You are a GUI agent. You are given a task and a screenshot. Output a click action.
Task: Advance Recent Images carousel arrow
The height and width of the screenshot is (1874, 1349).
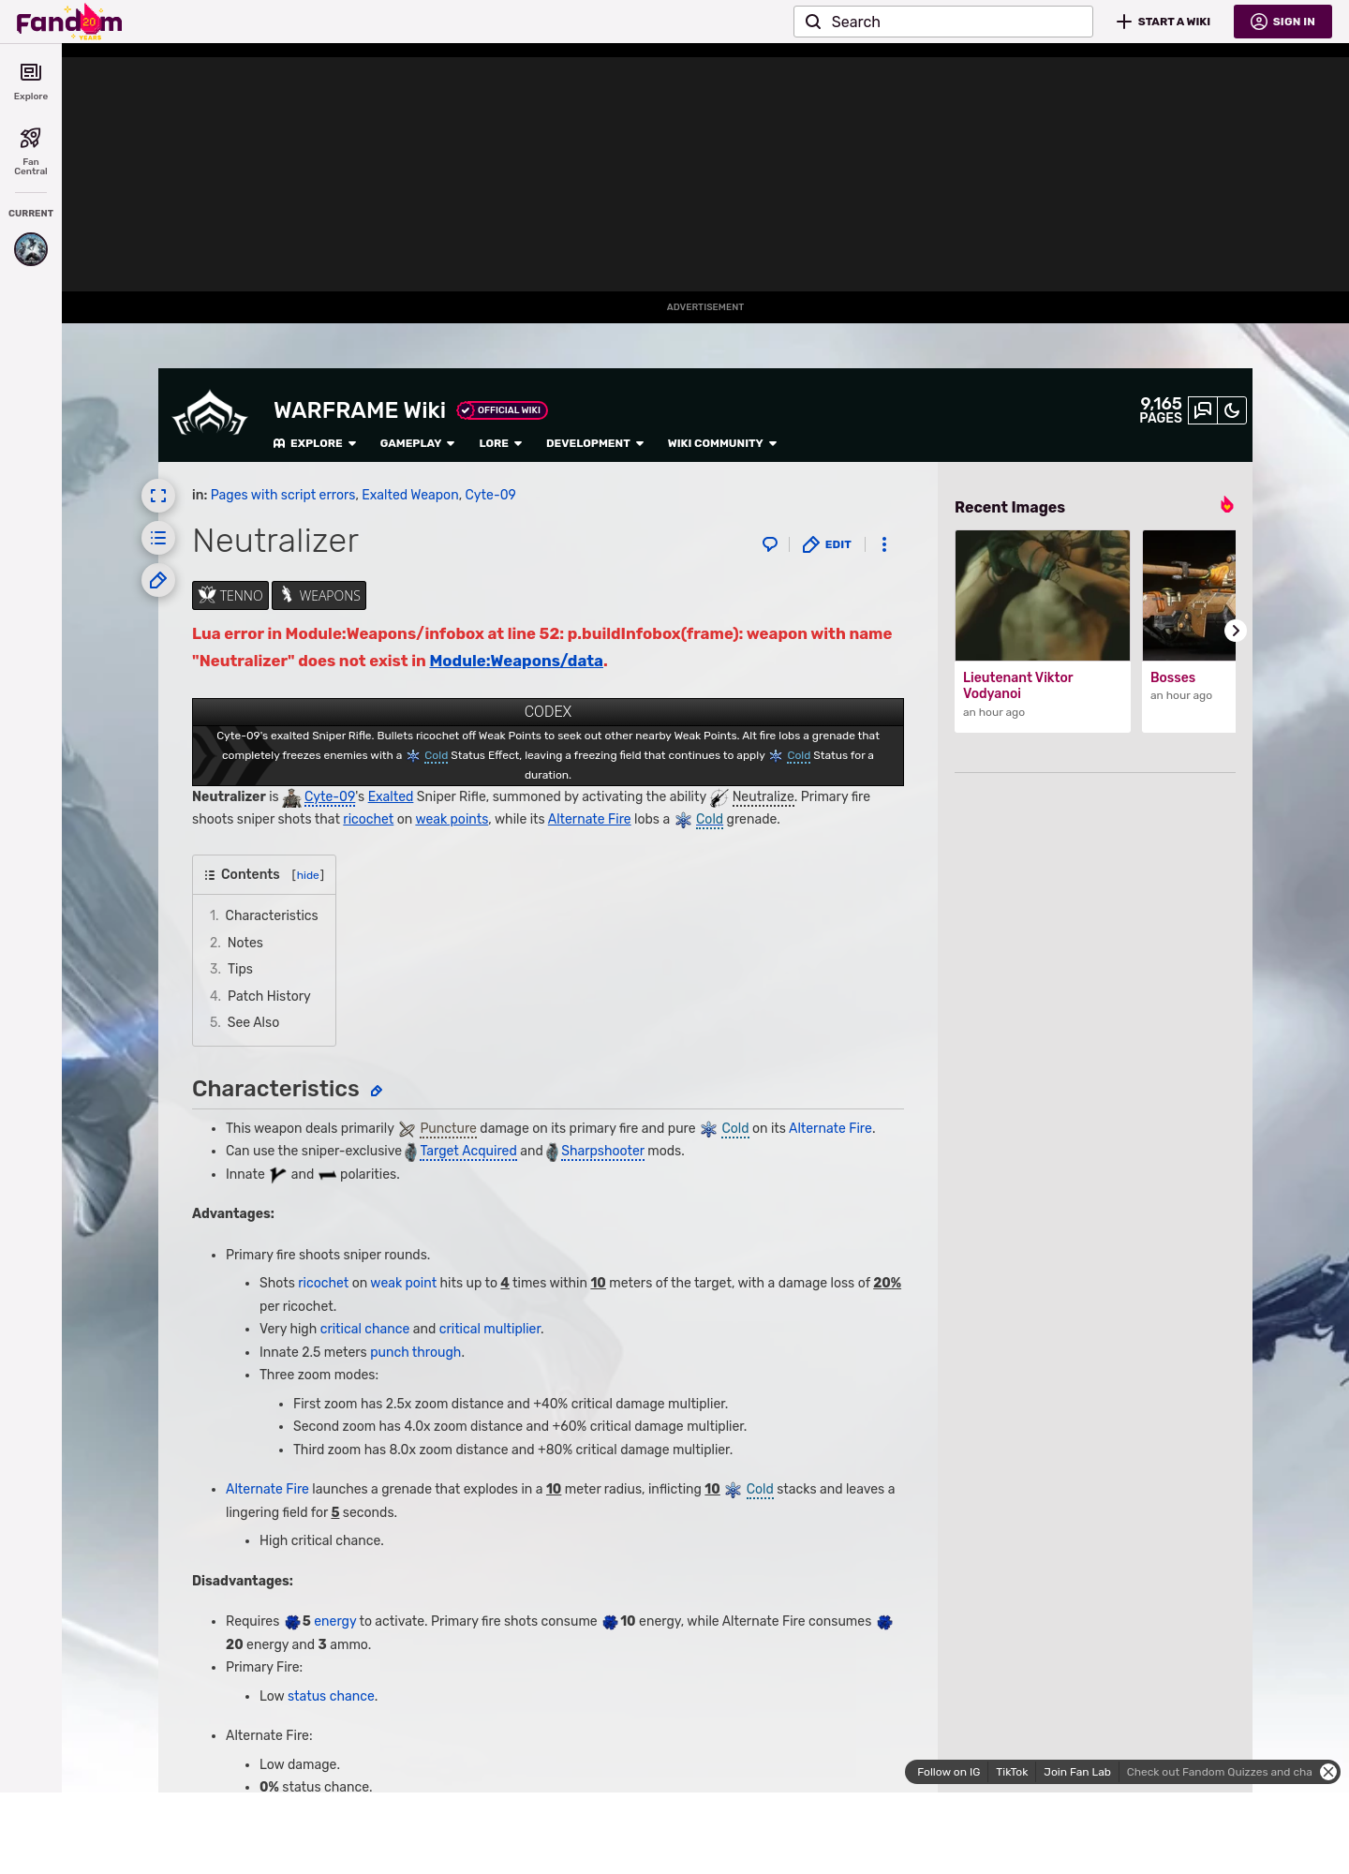(1235, 631)
